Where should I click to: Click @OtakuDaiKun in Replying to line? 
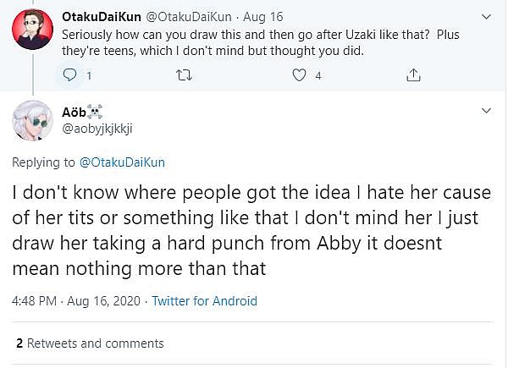[122, 162]
